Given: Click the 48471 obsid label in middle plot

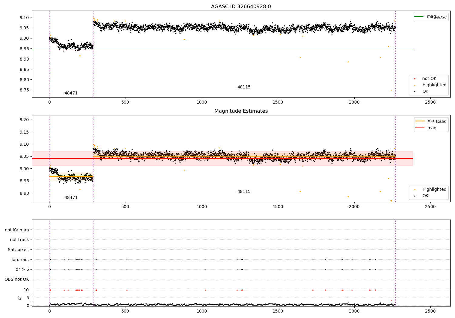Looking at the screenshot, I should click(x=71, y=197).
